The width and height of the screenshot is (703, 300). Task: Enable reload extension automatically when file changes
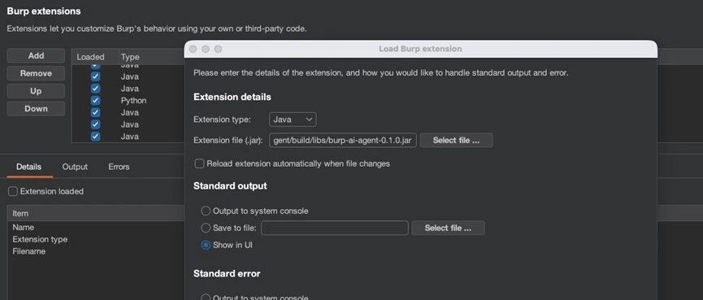(199, 163)
